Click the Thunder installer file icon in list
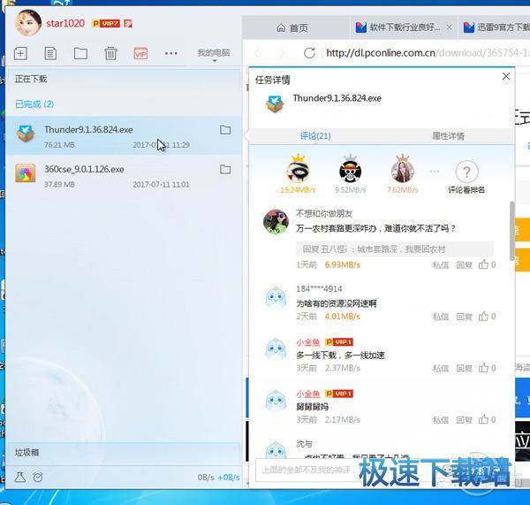Viewport: 530px width, 505px height. click(x=26, y=133)
